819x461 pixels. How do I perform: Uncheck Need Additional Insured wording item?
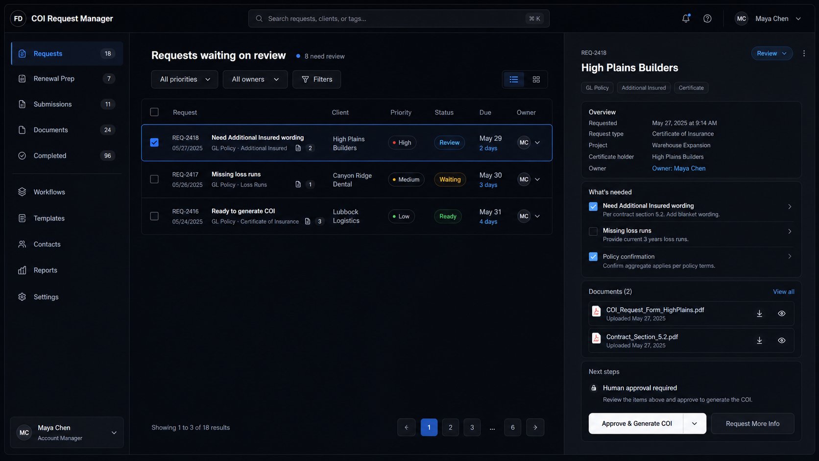coord(593,206)
